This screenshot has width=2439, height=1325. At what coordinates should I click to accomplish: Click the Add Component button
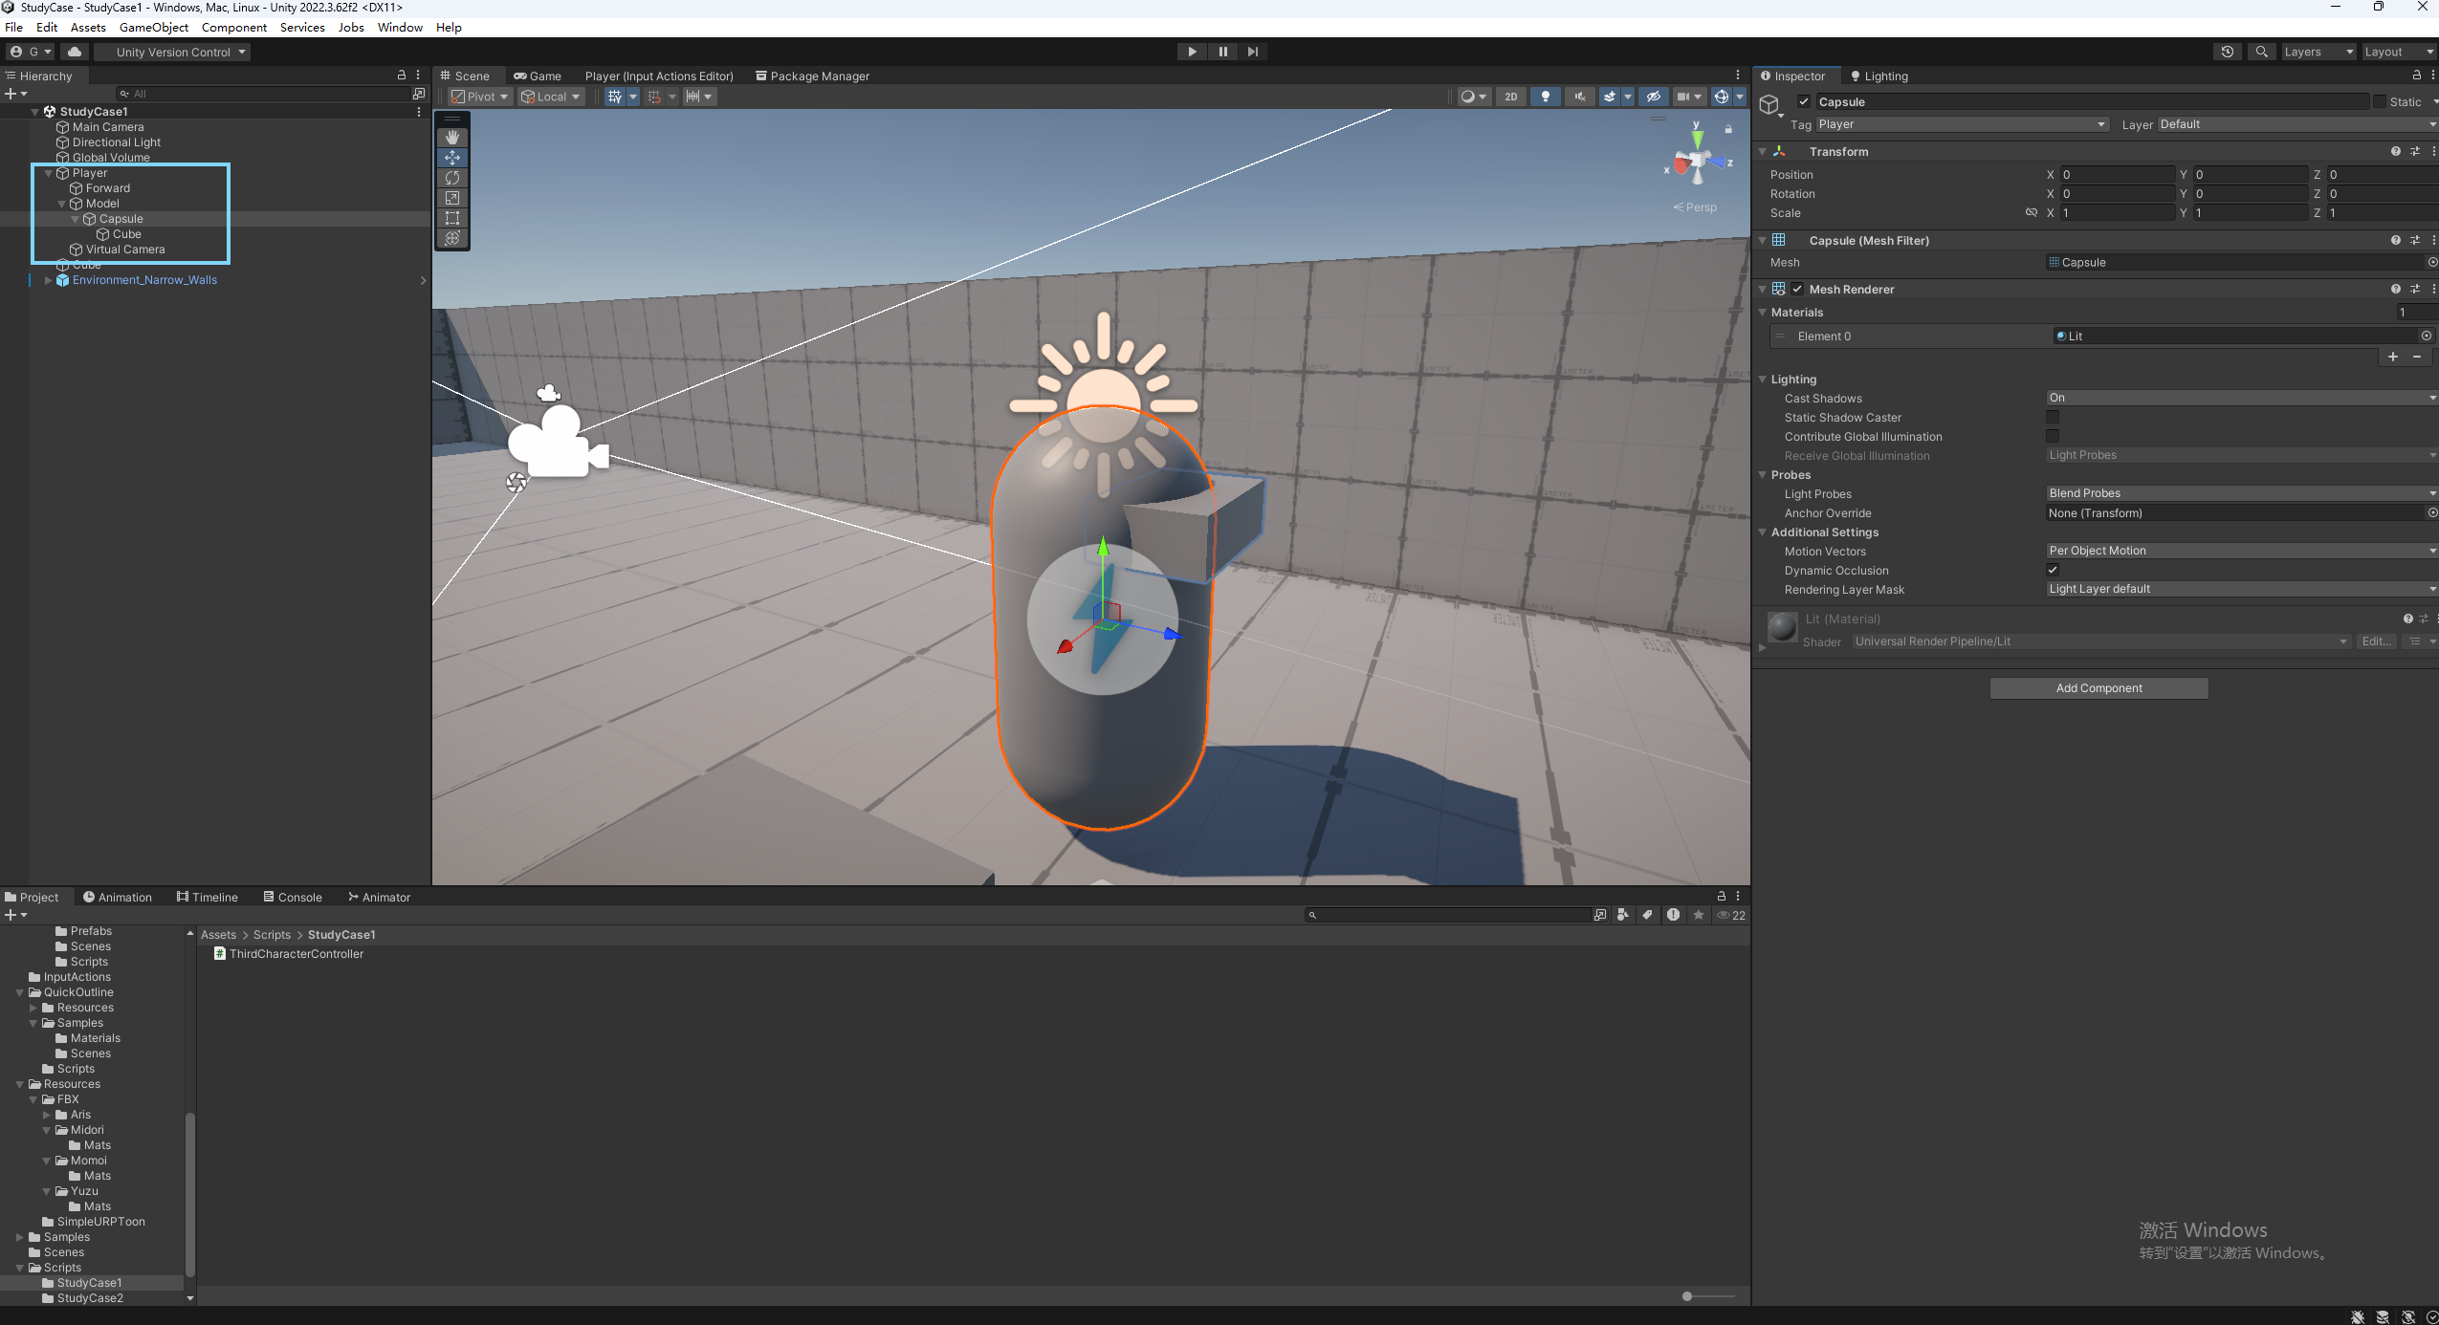point(2098,688)
